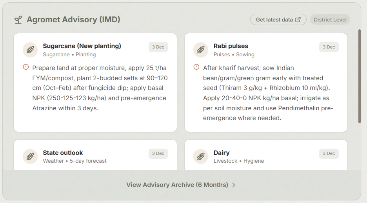The width and height of the screenshot is (367, 203).
Task: Open the Sugarcane (New planting) card title
Action: [82, 46]
